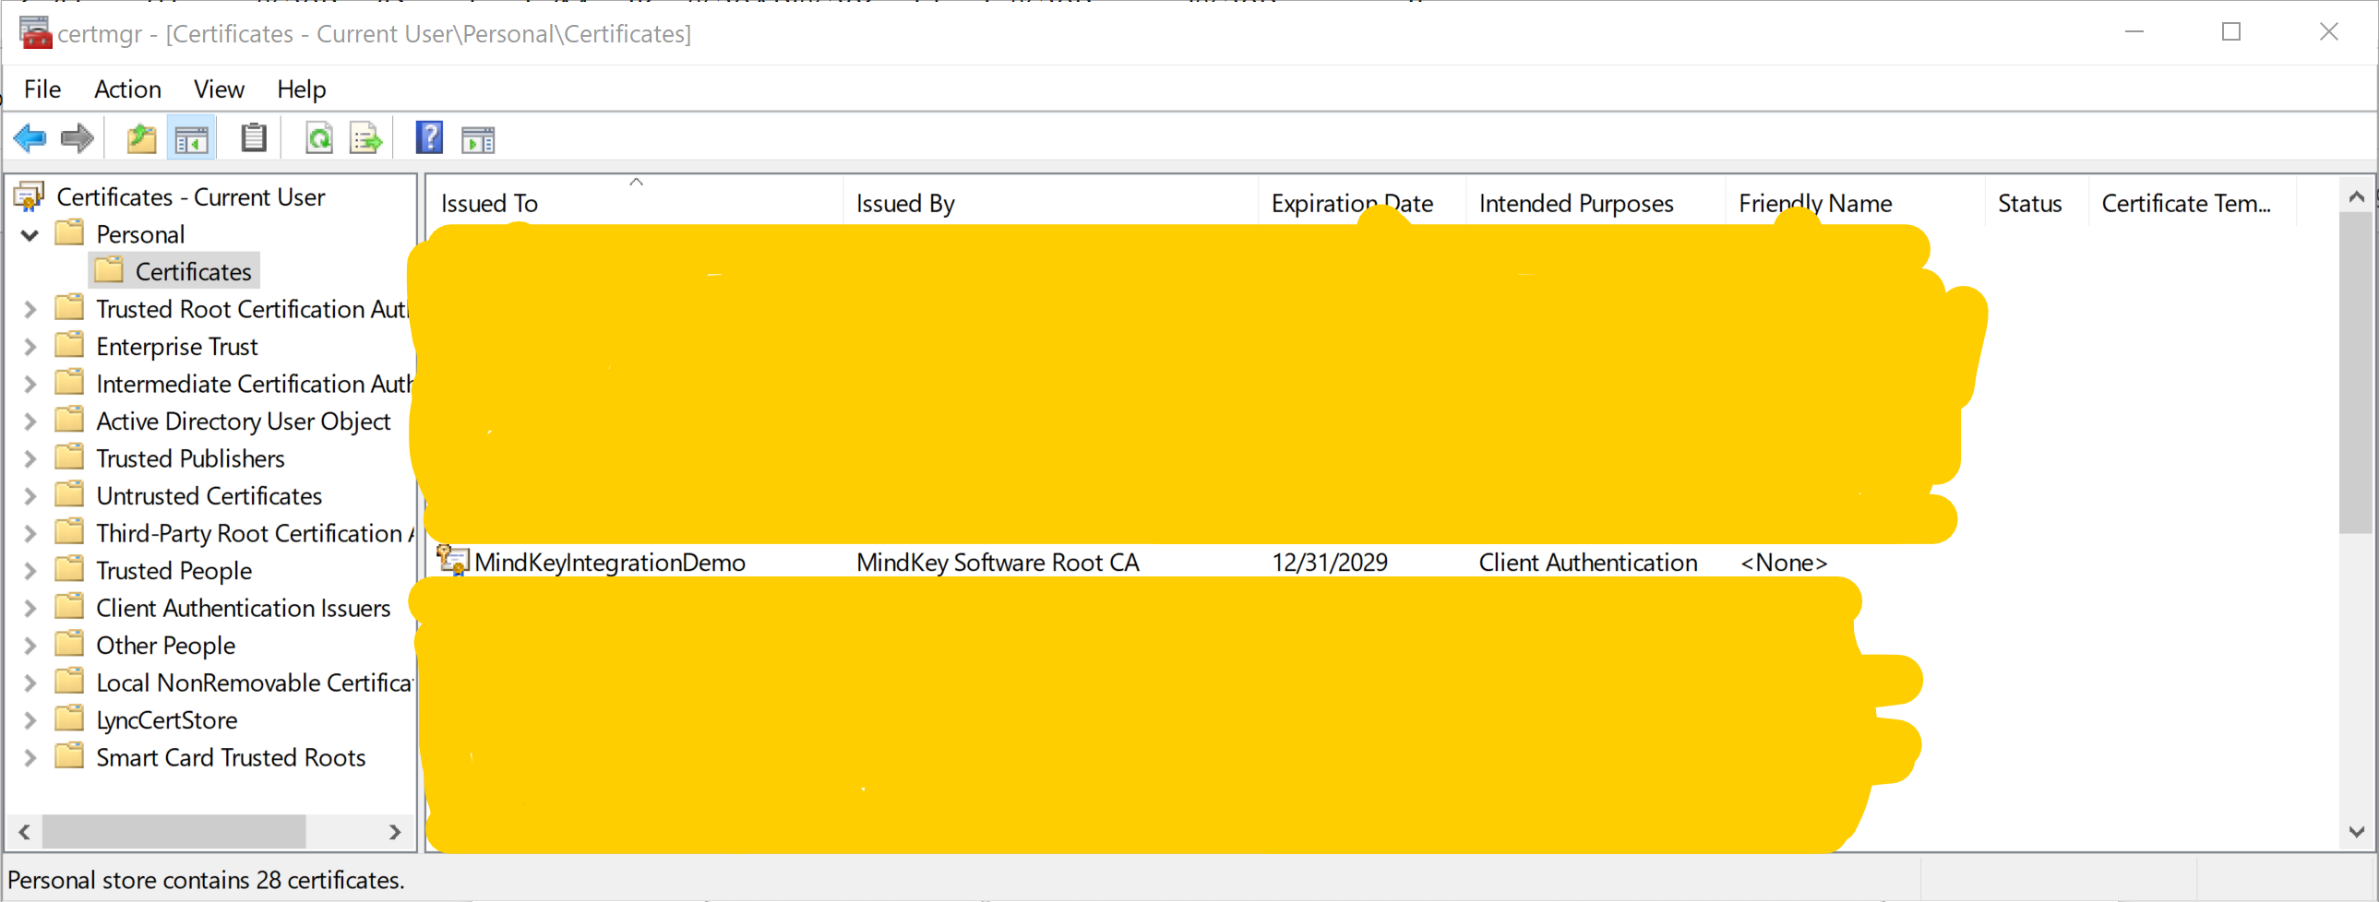Click the Back arrow toolbar icon
This screenshot has height=902, width=2379.
coord(30,139)
